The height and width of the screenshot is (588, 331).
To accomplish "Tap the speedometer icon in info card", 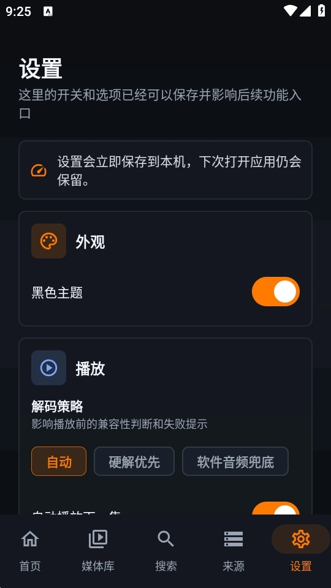I will (x=39, y=171).
